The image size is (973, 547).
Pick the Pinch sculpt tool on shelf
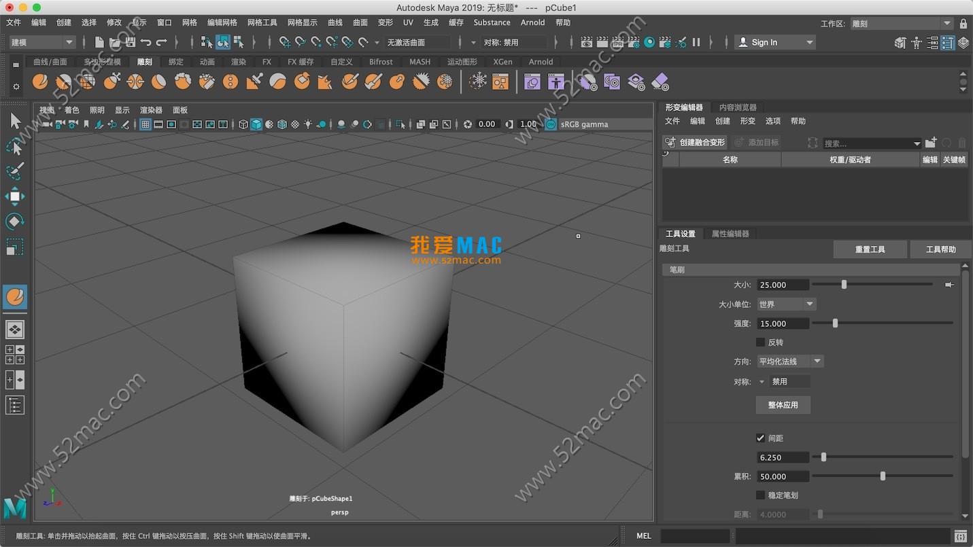(x=135, y=82)
